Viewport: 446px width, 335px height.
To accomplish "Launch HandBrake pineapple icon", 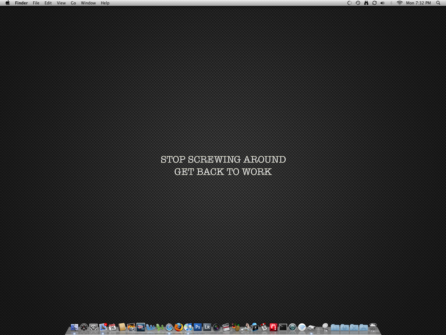I will click(236, 327).
